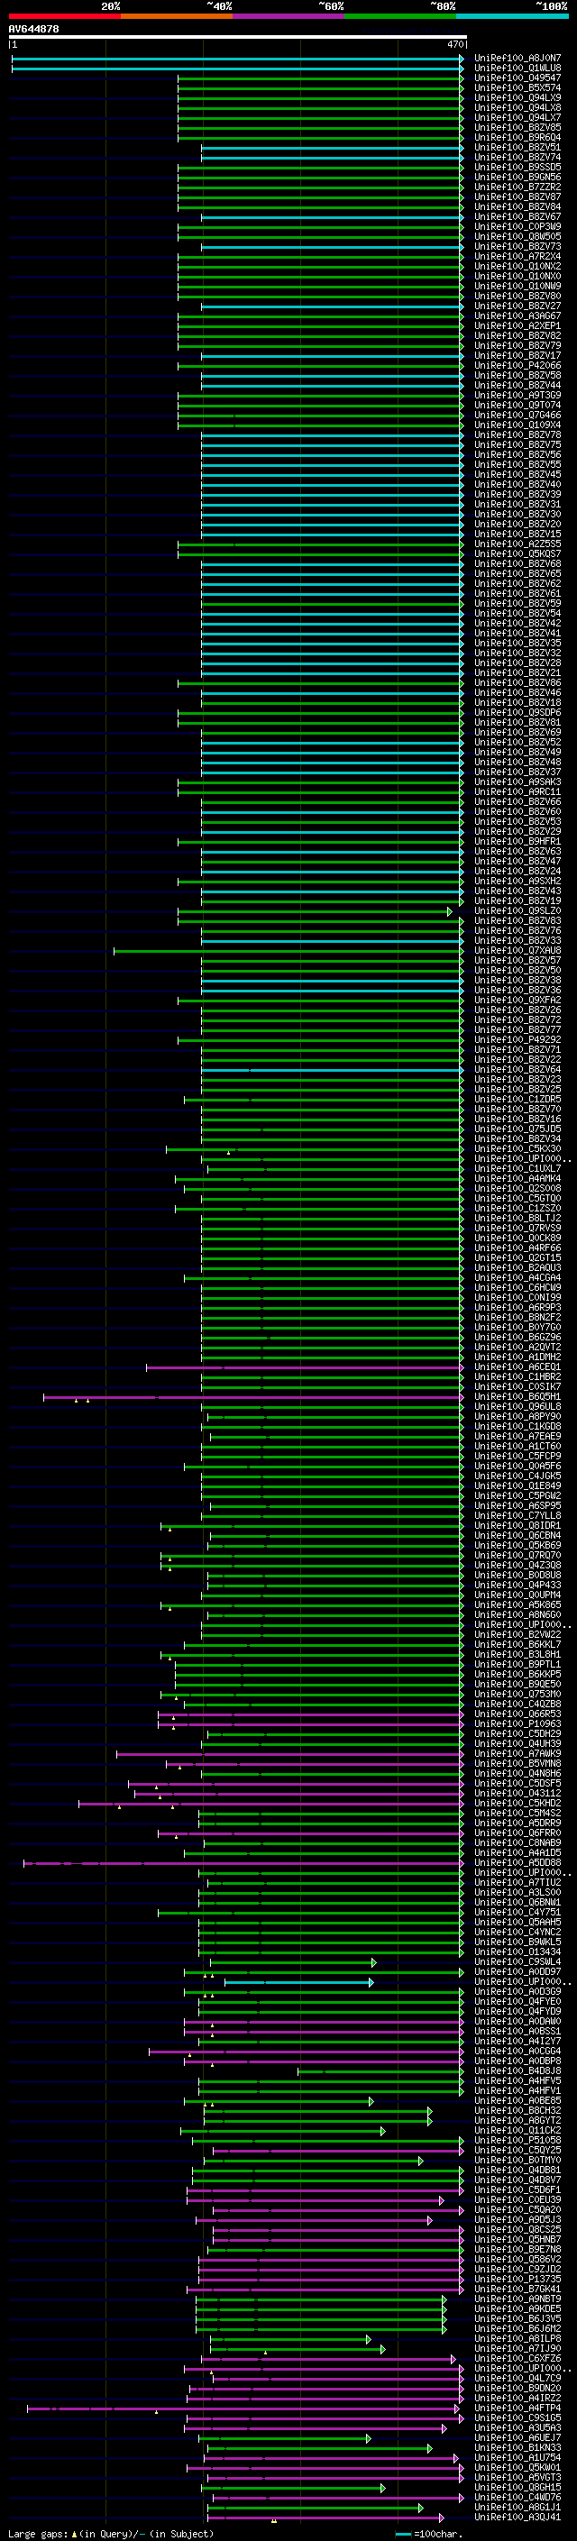Open entry UniRef100_Q7G466
This screenshot has height=2541, width=577.
pyautogui.click(x=517, y=416)
